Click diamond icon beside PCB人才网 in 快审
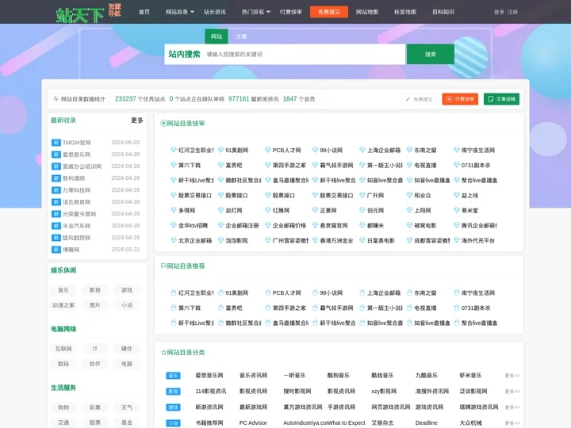This screenshot has width=571, height=428. click(268, 150)
